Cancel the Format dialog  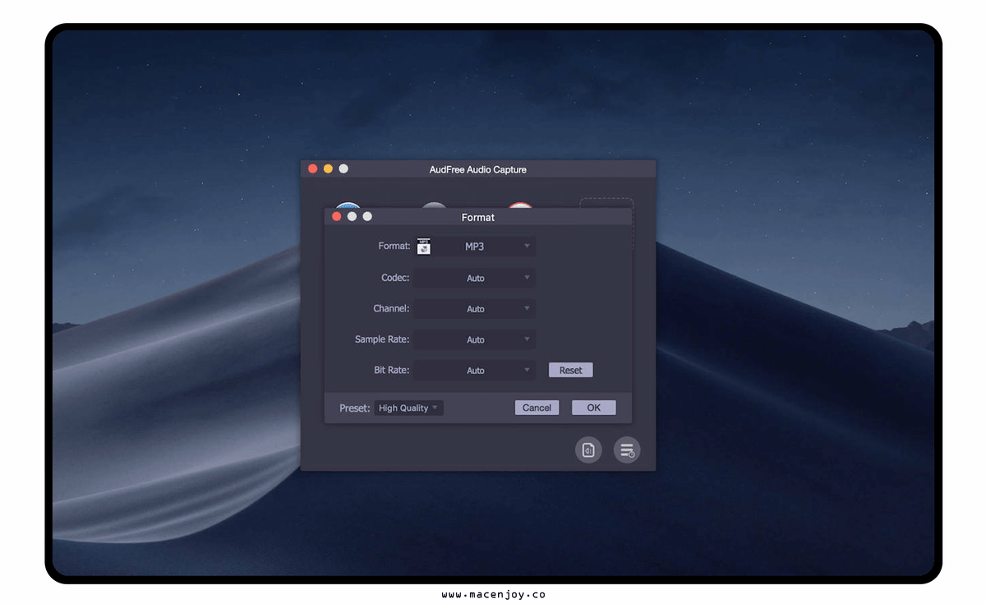(x=537, y=408)
